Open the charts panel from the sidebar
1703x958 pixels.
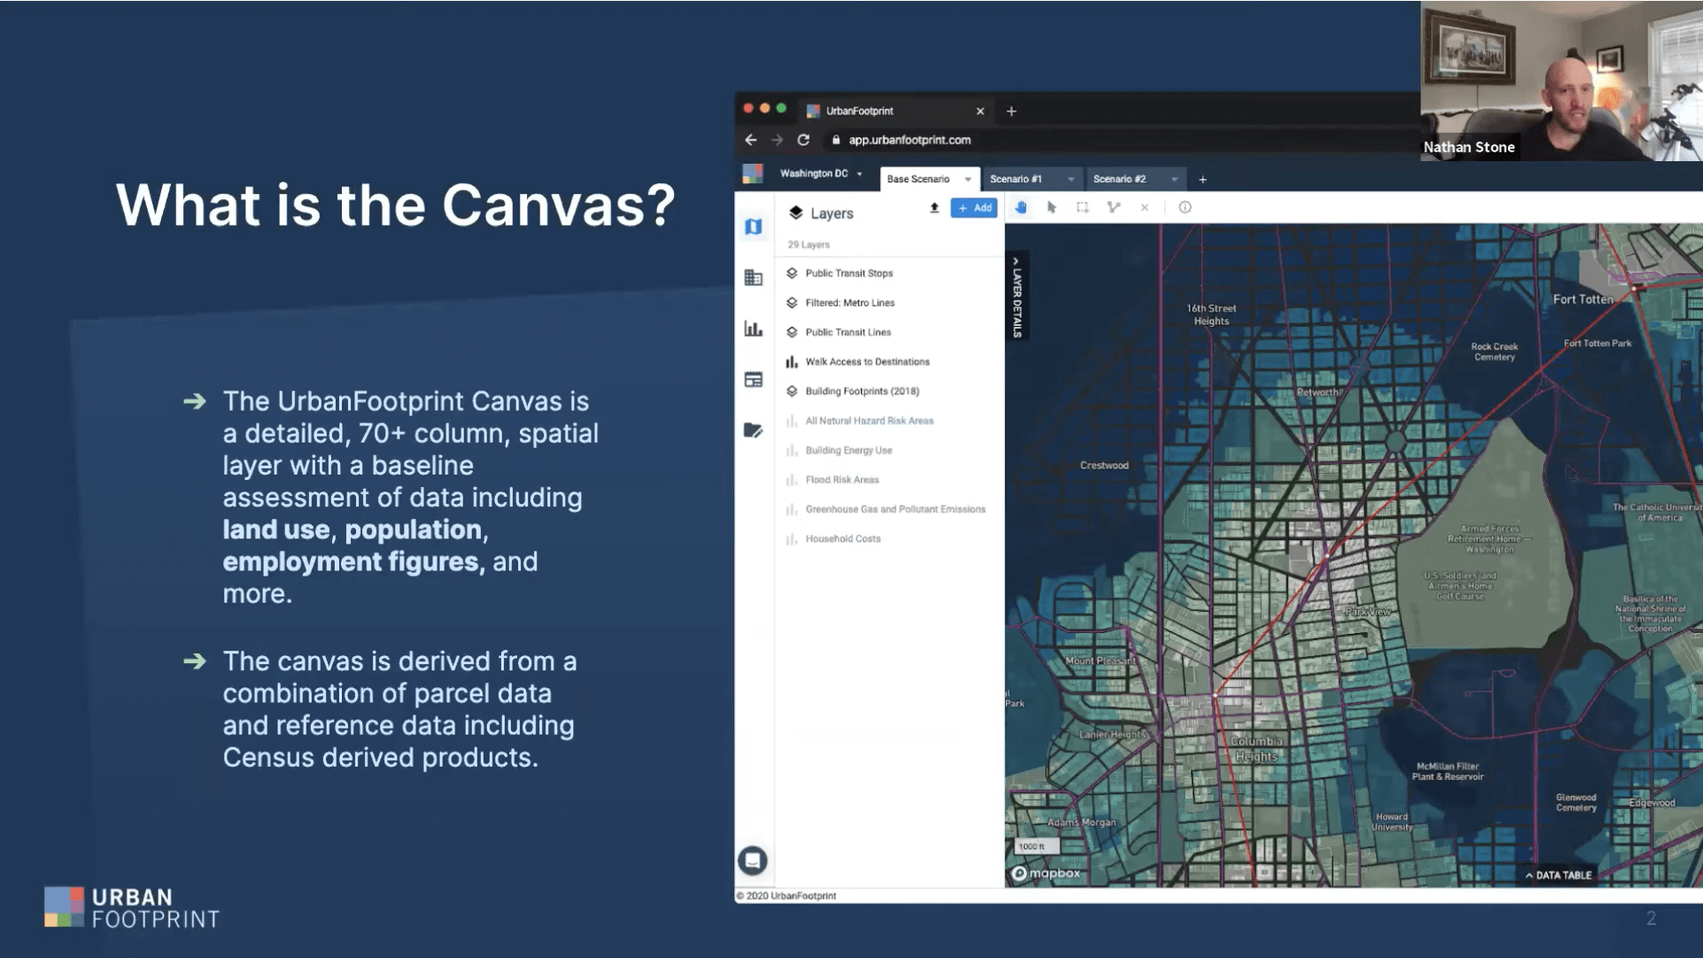point(753,328)
